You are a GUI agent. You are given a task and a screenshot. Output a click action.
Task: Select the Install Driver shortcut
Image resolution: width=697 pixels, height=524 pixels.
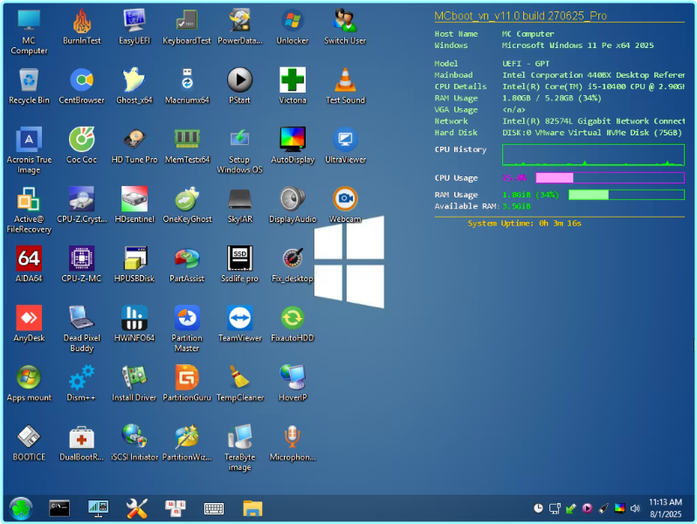pyautogui.click(x=135, y=384)
